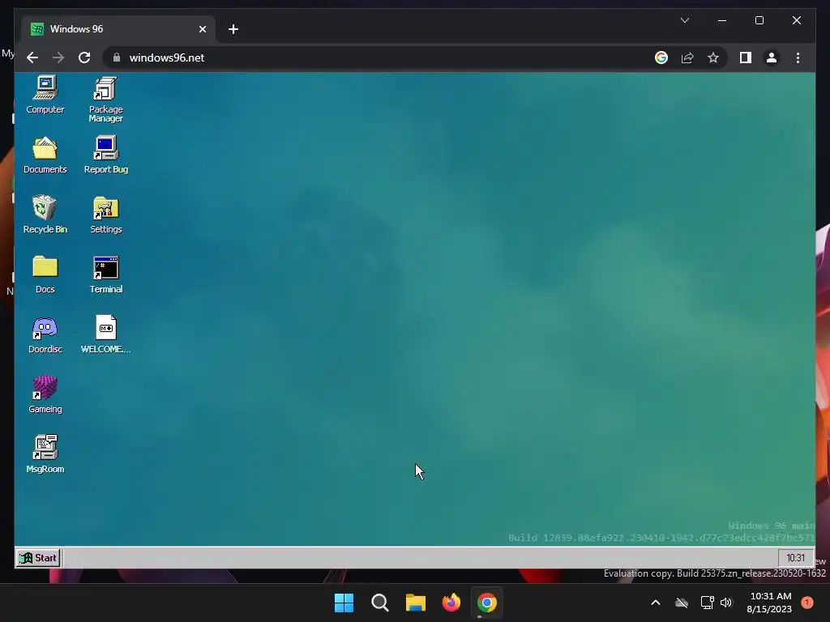Screen dimensions: 830x622
Task: Open volume tray icon
Action: [x=726, y=603]
